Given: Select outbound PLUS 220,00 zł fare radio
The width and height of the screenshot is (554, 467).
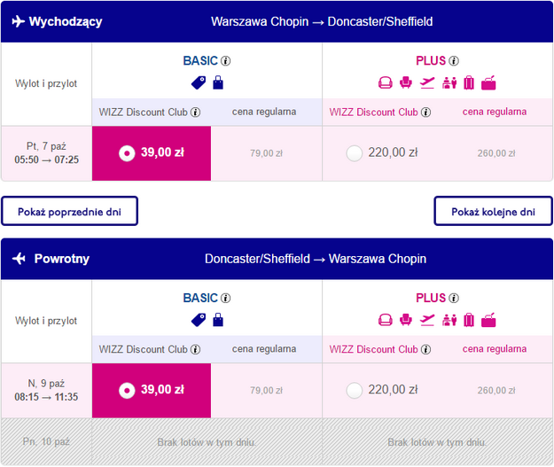Looking at the screenshot, I should click(355, 152).
